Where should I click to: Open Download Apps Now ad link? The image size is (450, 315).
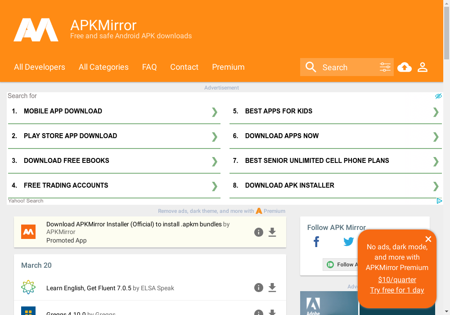coord(282,136)
